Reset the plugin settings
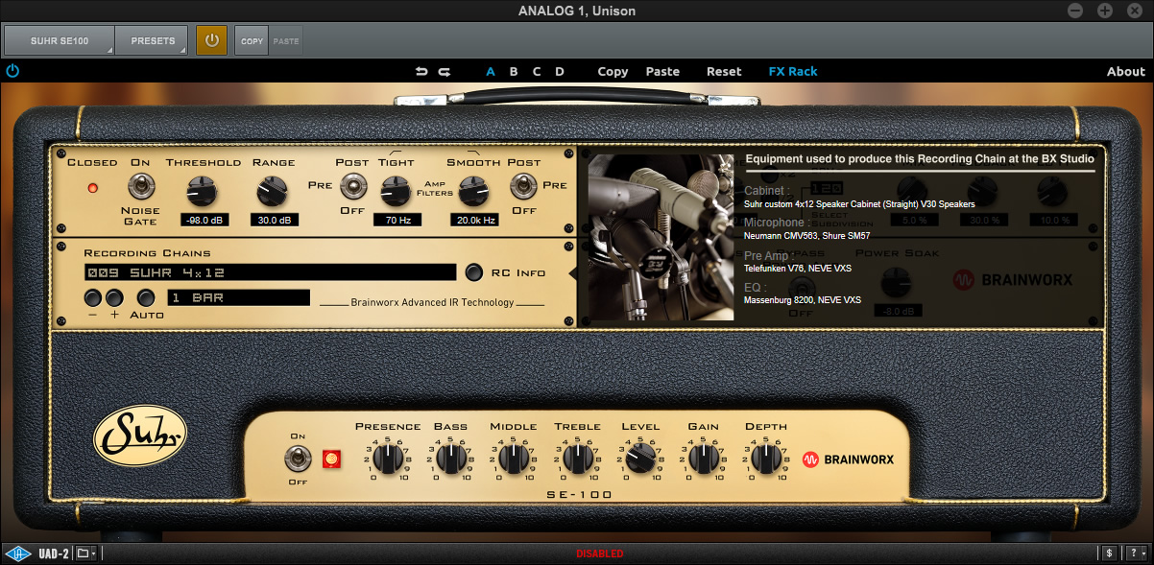This screenshot has height=565, width=1154. 724,72
